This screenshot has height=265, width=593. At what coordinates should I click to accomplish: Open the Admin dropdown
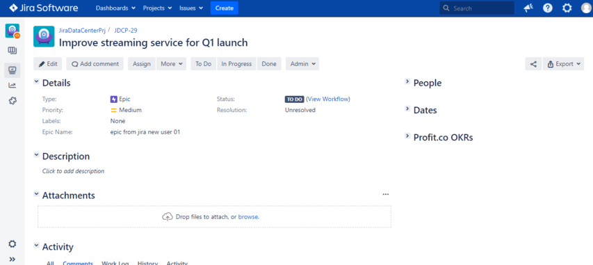pyautogui.click(x=302, y=64)
